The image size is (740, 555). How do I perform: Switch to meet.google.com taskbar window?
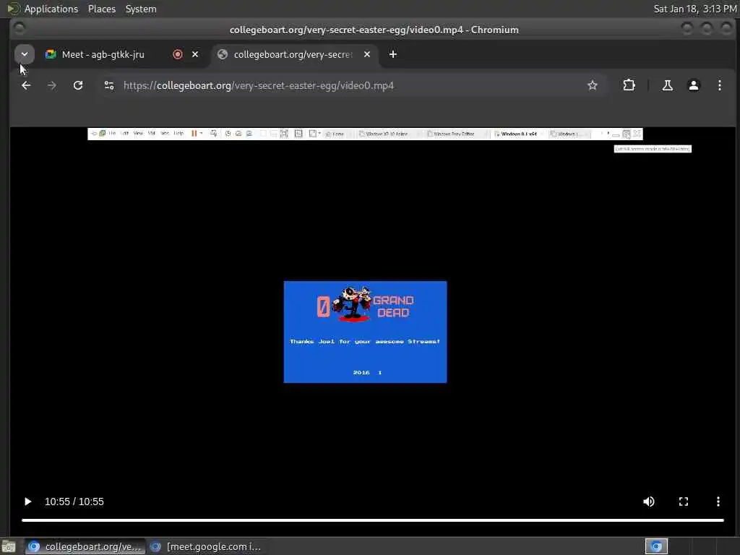pos(205,546)
